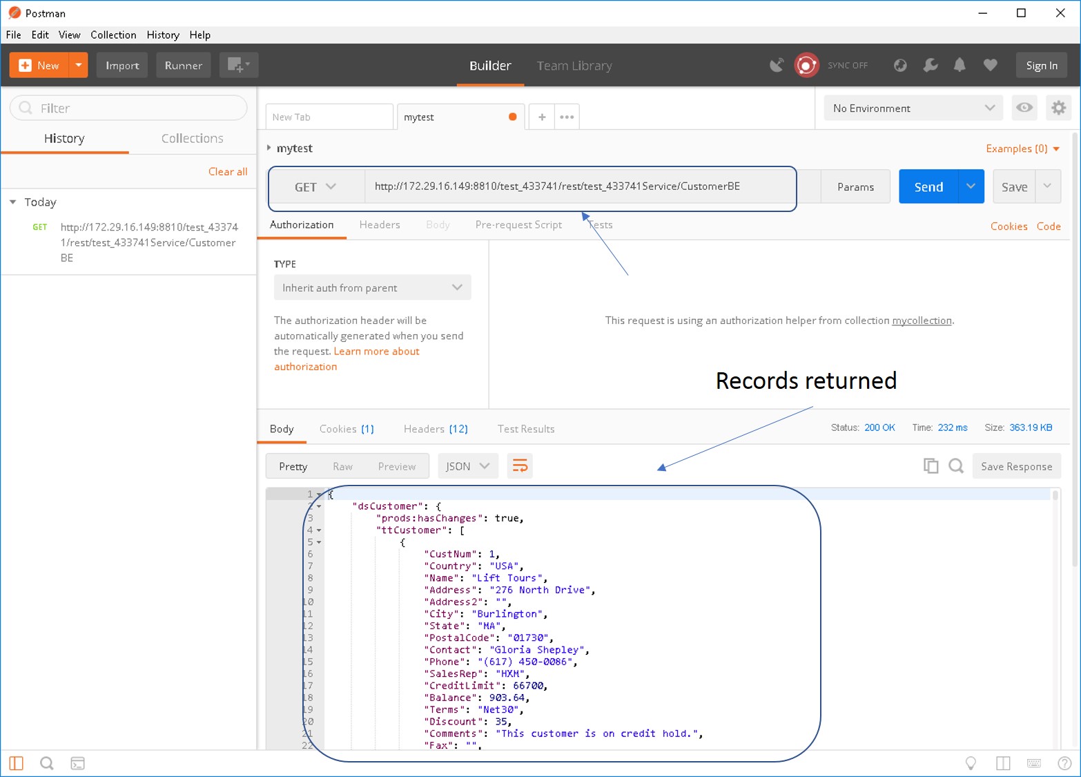Open the globe browse icon

900,65
